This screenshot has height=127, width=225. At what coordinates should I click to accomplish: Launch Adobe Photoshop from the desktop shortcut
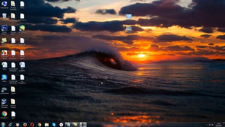(4, 30)
